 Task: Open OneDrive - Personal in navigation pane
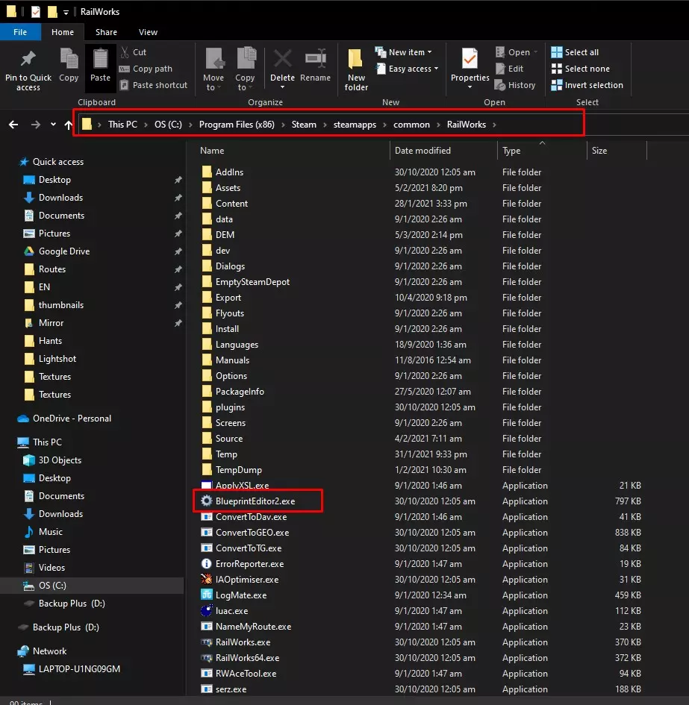coord(72,419)
